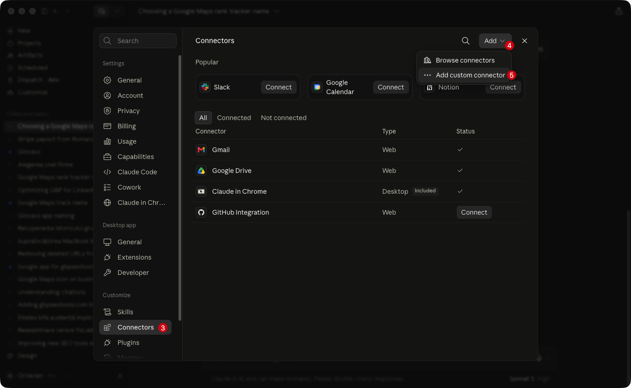Open Privacy settings
The height and width of the screenshot is (388, 631).
point(135,111)
